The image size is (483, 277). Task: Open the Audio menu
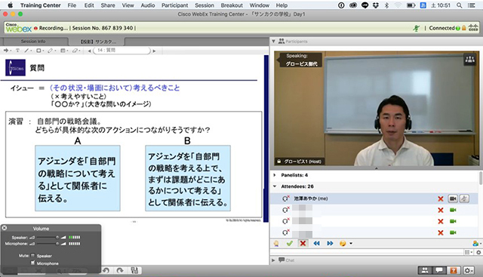click(148, 5)
